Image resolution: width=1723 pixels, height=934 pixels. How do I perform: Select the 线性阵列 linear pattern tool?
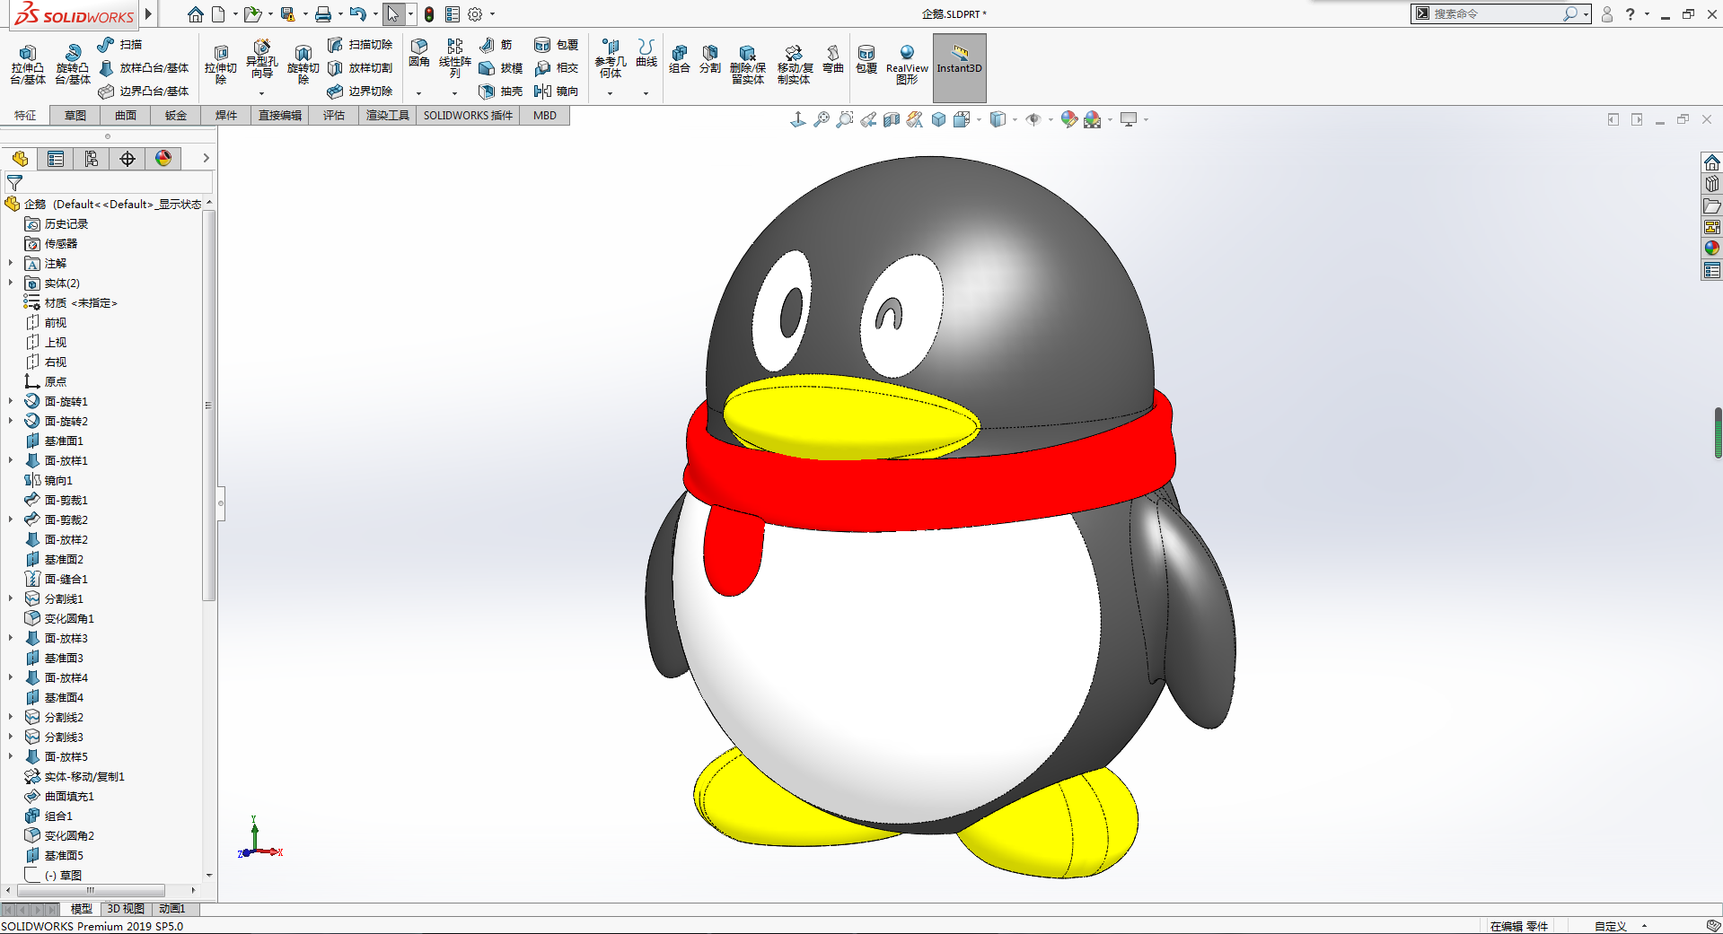coord(455,58)
